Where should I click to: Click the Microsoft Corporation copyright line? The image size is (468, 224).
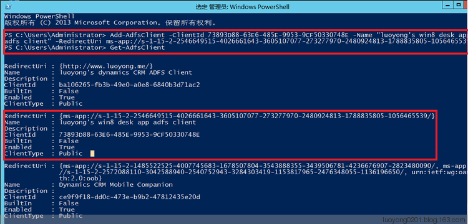[x=110, y=22]
